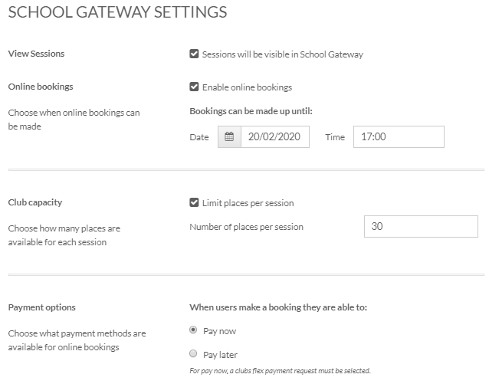Click the Time field showing 17:00
The image size is (489, 384).
[x=399, y=136]
